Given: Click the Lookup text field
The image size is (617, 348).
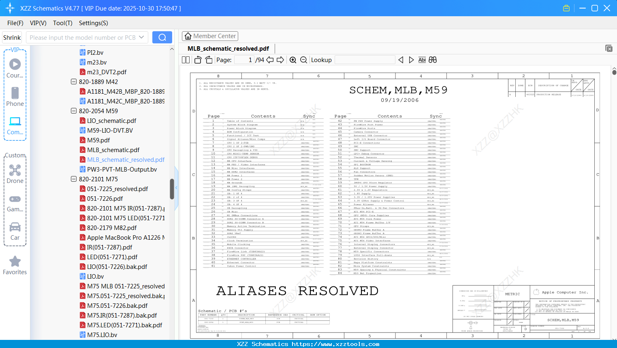Looking at the screenshot, I should [x=365, y=60].
